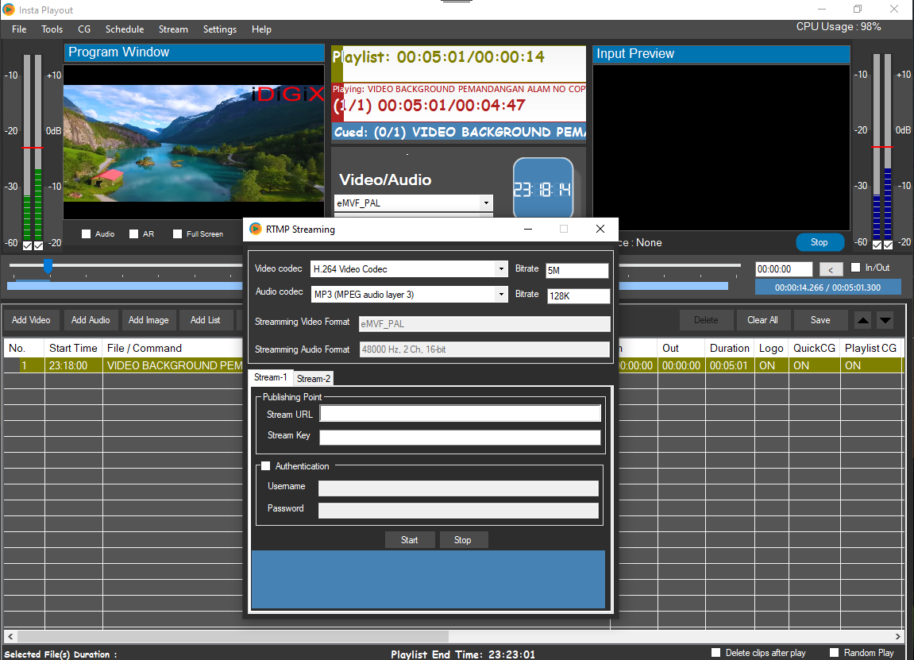Image resolution: width=914 pixels, height=660 pixels.
Task: Enable the Audio checkbox under Program Window
Action: [87, 234]
